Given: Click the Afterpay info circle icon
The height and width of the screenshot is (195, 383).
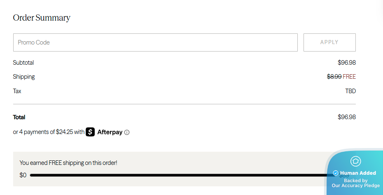Looking at the screenshot, I should [127, 133].
